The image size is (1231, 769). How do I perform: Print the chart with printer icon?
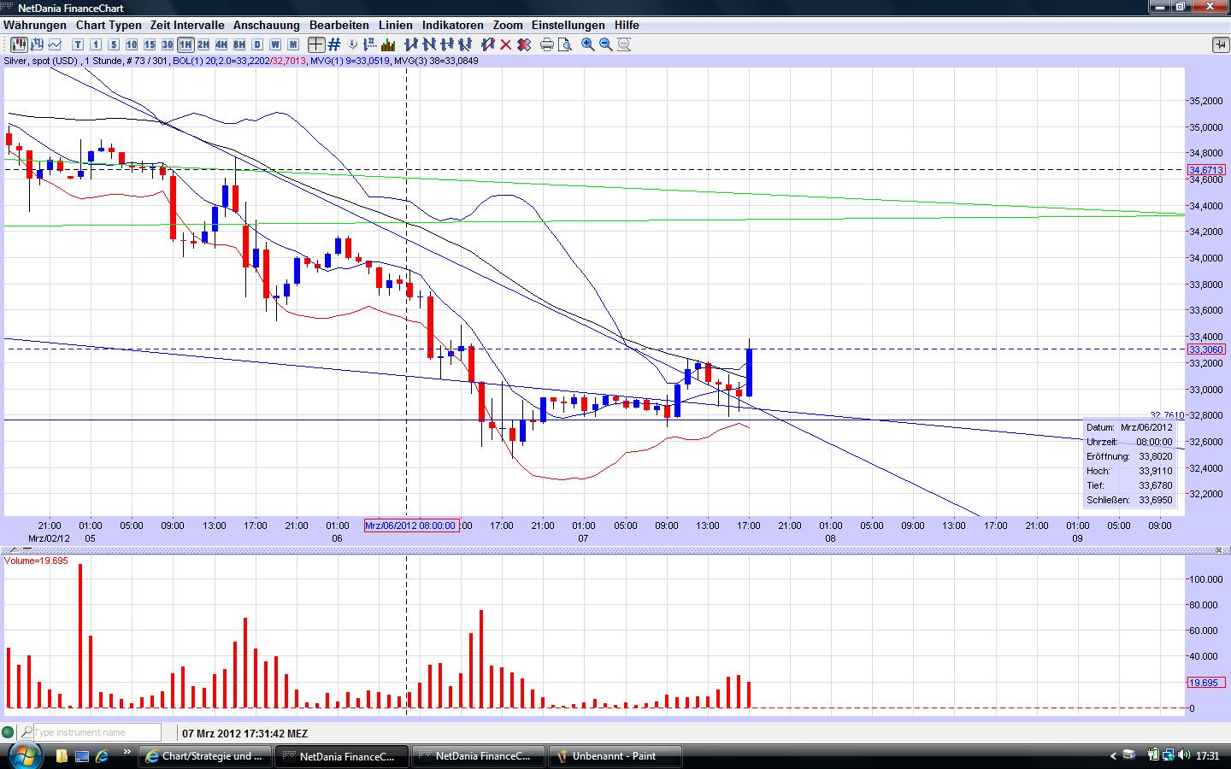tap(547, 44)
